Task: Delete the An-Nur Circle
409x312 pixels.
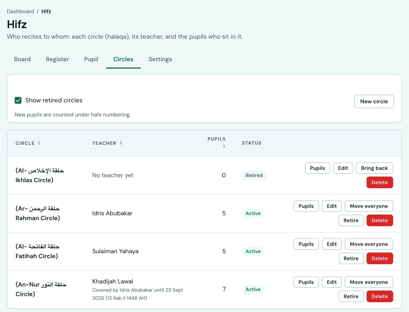Action: point(380,296)
